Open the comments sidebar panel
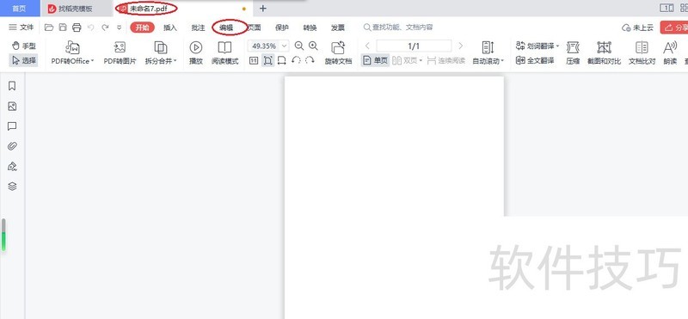This screenshot has width=688, height=319. coord(12,126)
